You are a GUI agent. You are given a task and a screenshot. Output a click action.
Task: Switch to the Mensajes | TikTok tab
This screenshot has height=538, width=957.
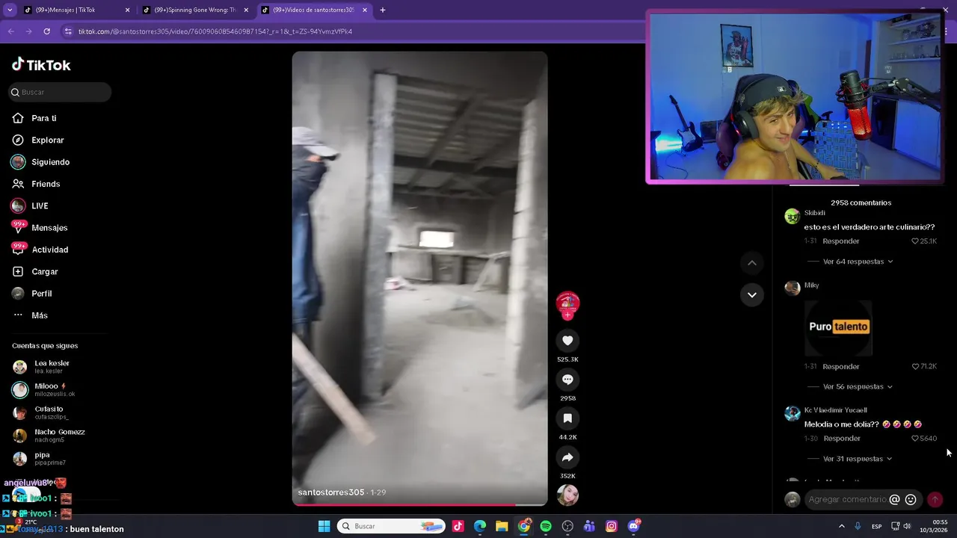click(x=76, y=10)
